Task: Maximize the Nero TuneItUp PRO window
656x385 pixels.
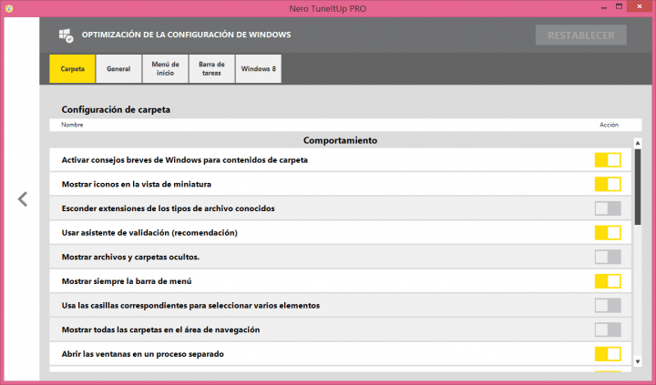Action: pyautogui.click(x=620, y=6)
